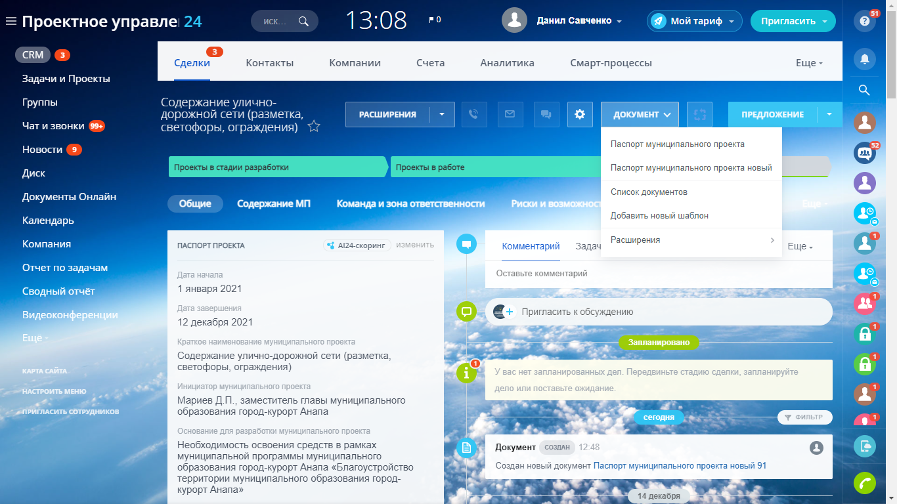Open Чат и звонки in left menu
Screen dimensions: 897x504
point(53,126)
